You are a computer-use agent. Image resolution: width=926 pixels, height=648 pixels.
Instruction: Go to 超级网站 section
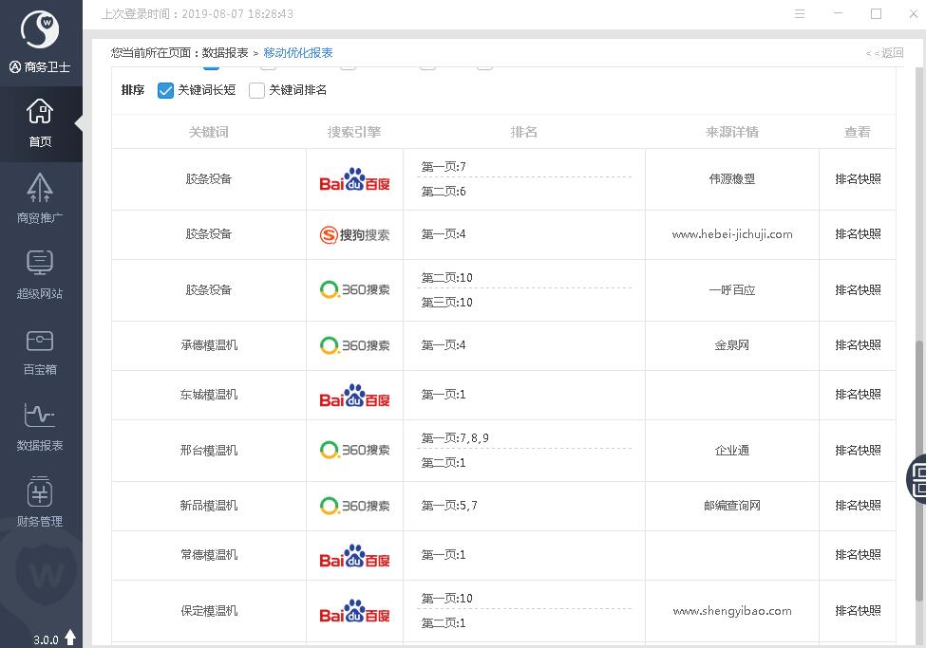40,274
